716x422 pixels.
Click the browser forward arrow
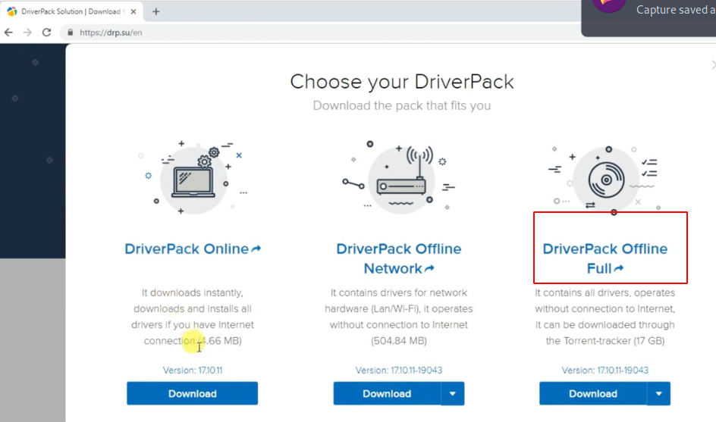pyautogui.click(x=27, y=33)
